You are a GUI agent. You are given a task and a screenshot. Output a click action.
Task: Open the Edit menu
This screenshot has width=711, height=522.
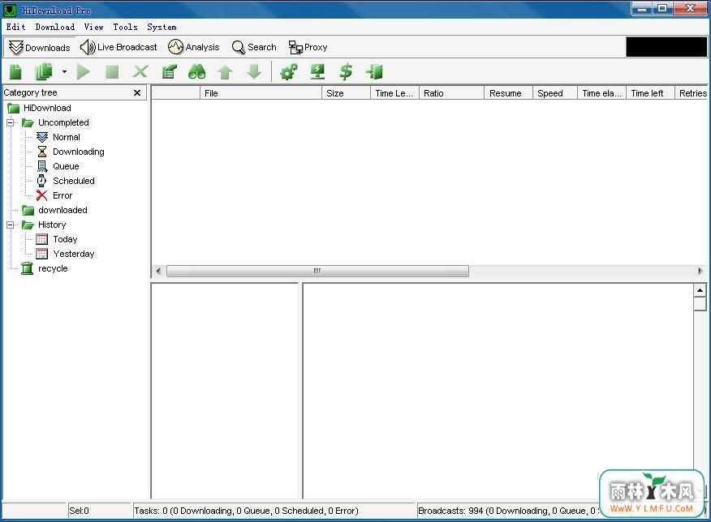click(16, 27)
